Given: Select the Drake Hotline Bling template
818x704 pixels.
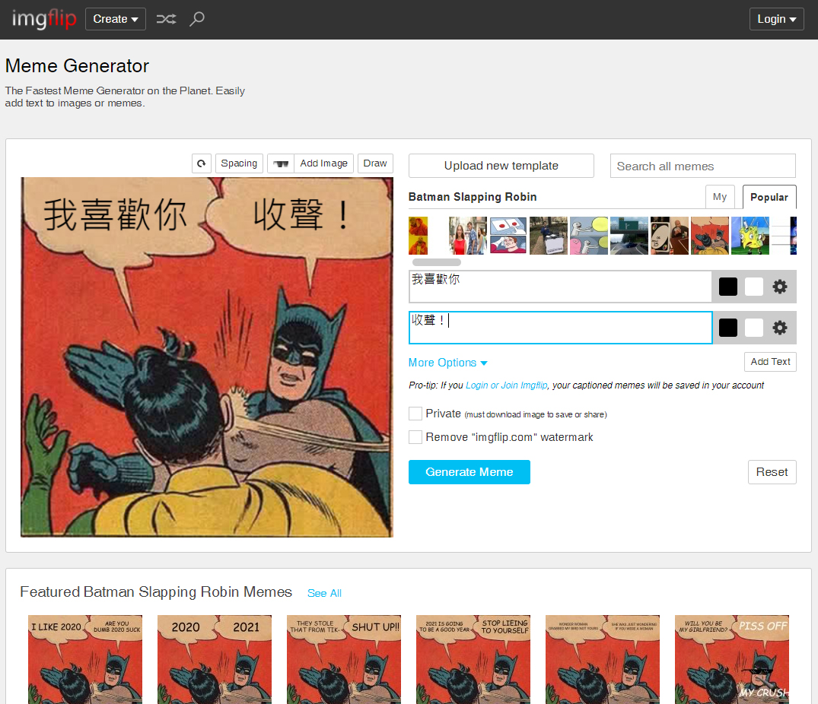Looking at the screenshot, I should (x=418, y=236).
